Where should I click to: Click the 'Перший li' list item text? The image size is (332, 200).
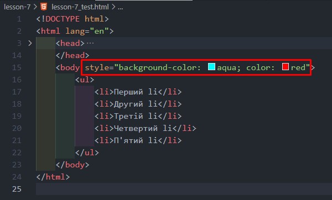136,92
